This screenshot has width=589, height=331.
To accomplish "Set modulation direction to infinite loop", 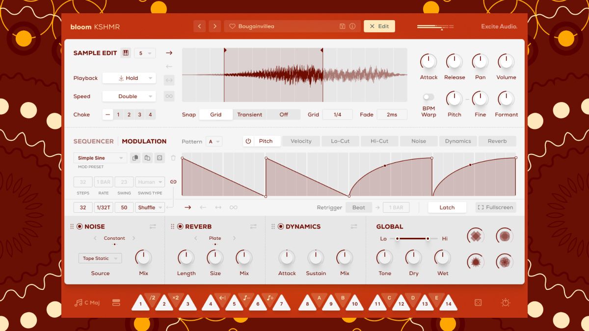I will click(x=234, y=207).
